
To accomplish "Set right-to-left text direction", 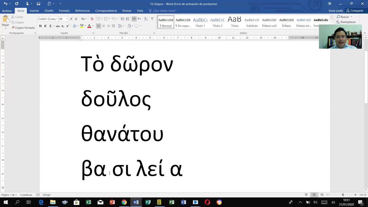I will pyautogui.click(x=139, y=19).
